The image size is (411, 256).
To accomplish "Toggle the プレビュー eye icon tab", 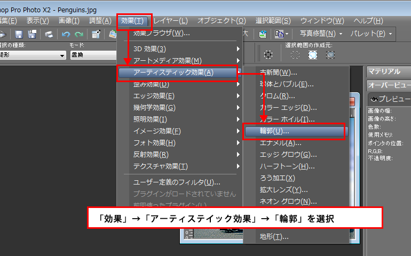I will (x=374, y=99).
